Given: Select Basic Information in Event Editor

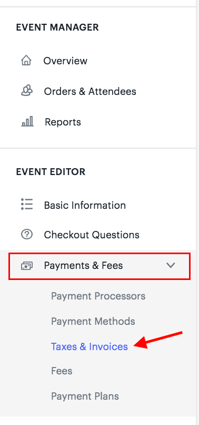Looking at the screenshot, I should click(x=85, y=205).
